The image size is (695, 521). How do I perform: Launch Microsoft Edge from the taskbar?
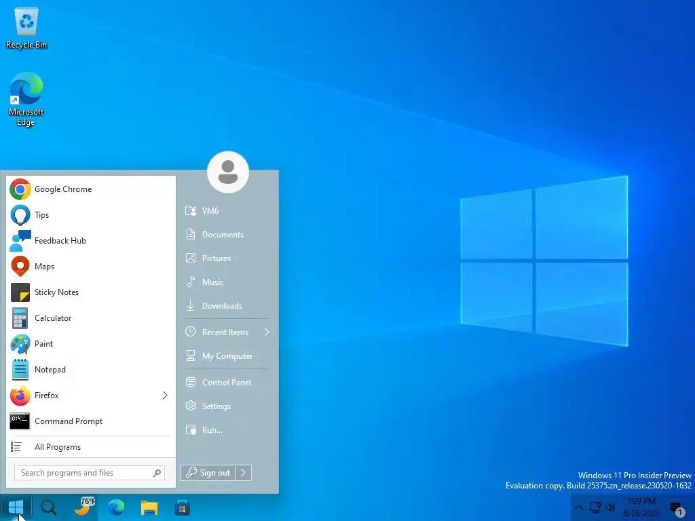click(116, 507)
